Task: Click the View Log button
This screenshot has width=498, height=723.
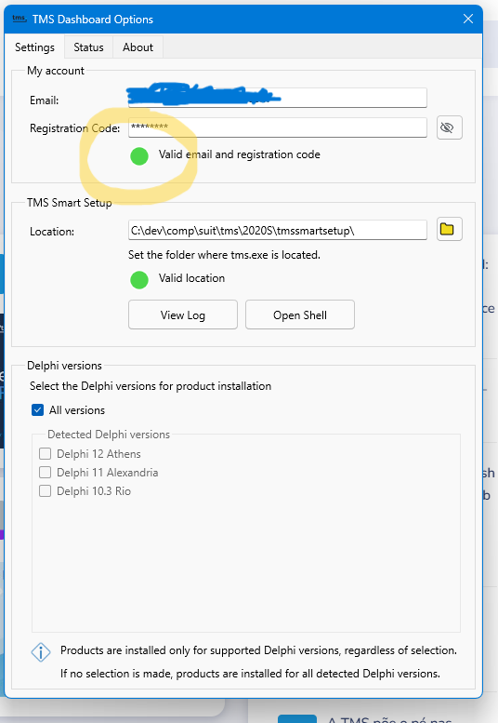Action: click(x=183, y=315)
